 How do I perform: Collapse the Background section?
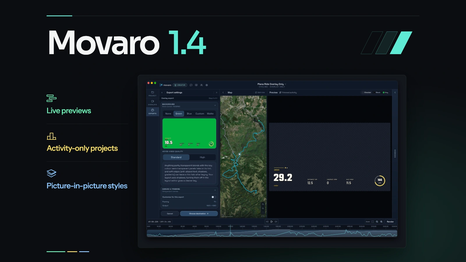215,105
